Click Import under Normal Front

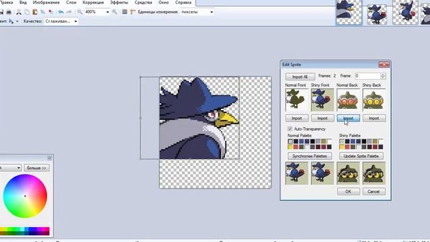pyautogui.click(x=297, y=118)
